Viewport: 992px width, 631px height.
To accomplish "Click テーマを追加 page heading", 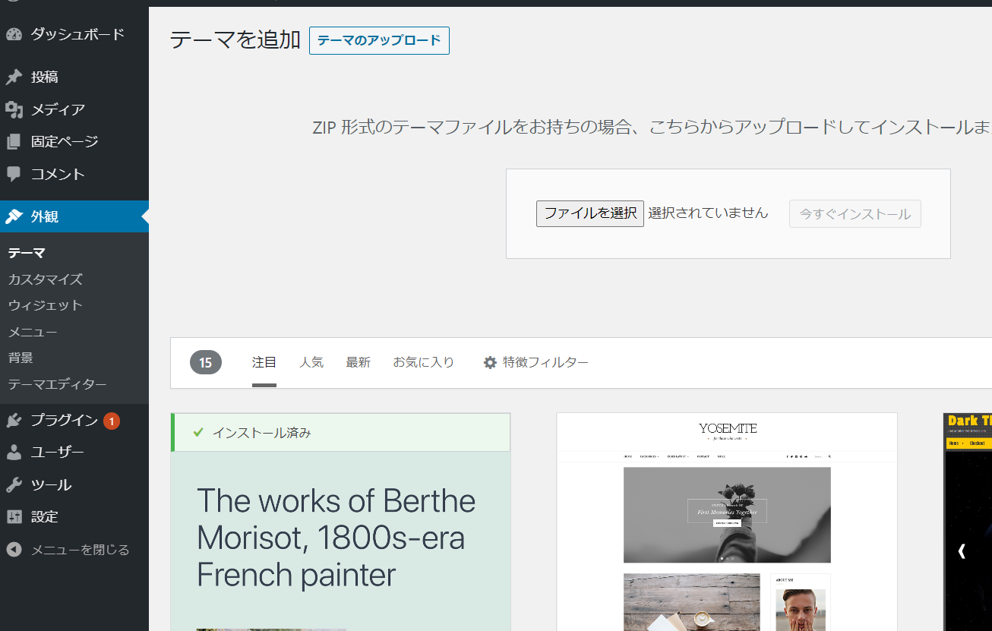I will (235, 39).
